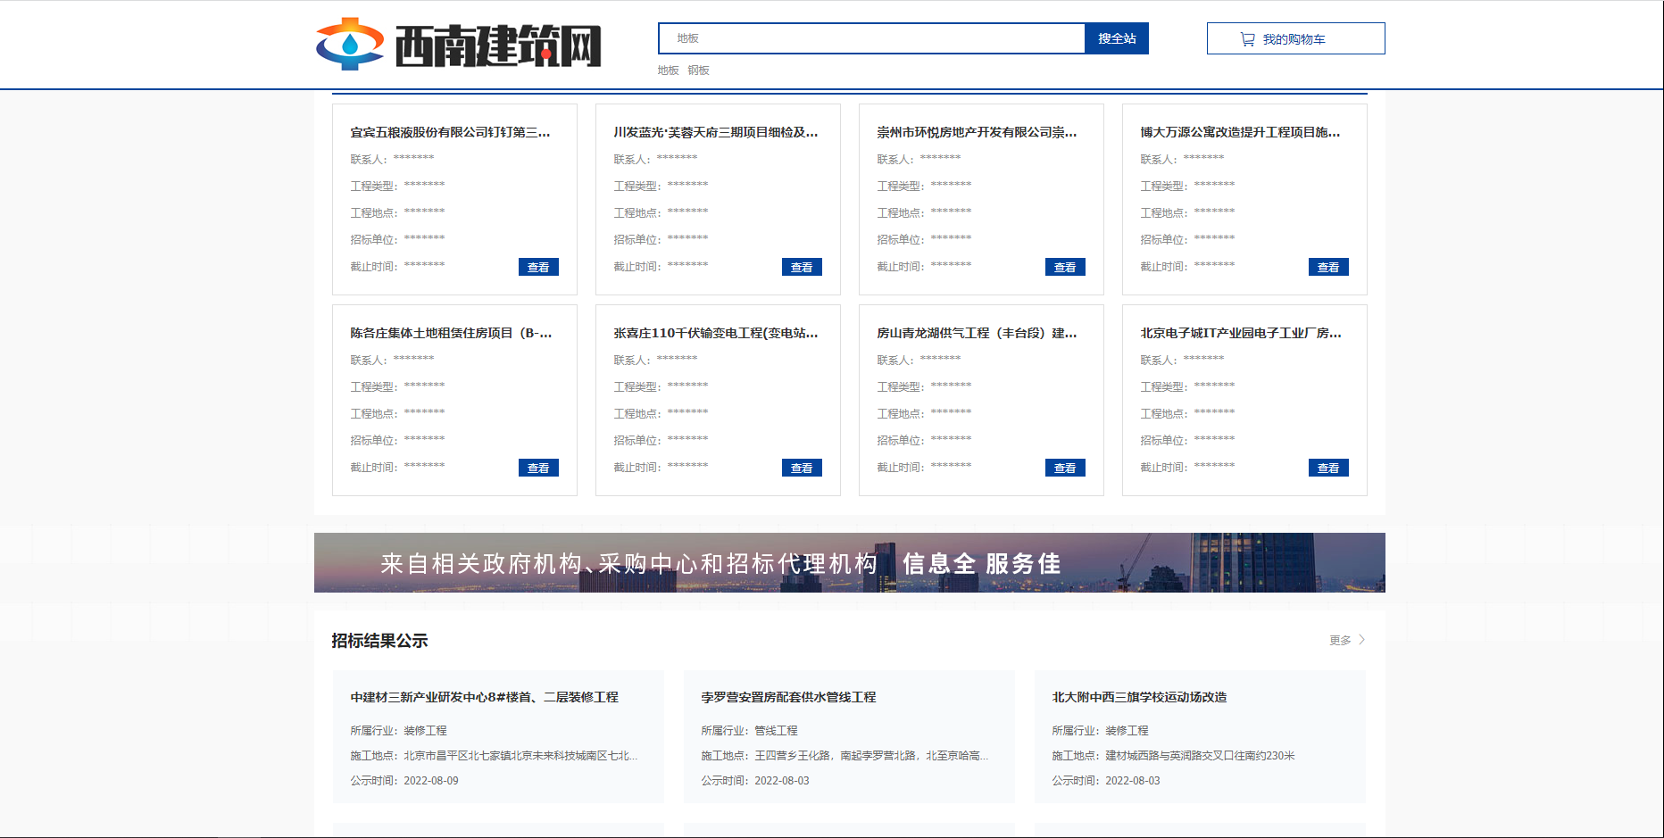
Task: Click the 西南建筑网 site logo
Action: (x=459, y=44)
